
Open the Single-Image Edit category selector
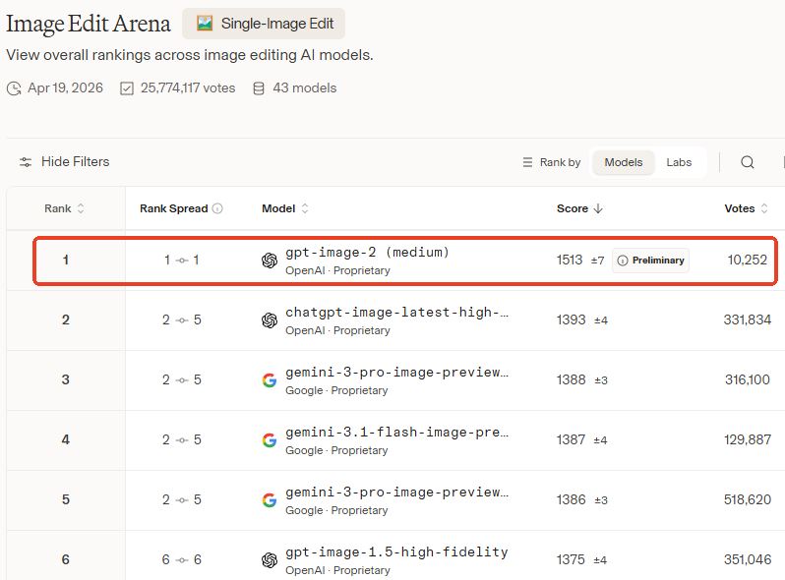tap(264, 24)
